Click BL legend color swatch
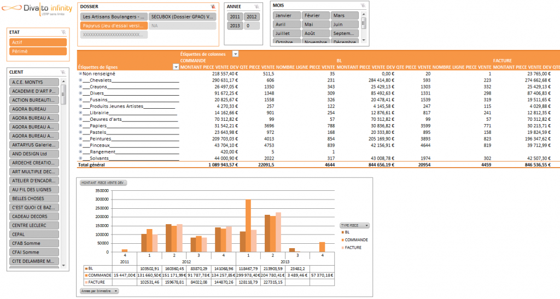The image size is (560, 299). [x=343, y=232]
